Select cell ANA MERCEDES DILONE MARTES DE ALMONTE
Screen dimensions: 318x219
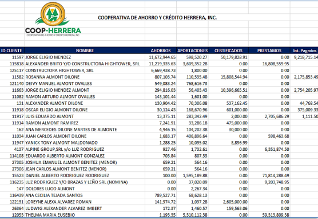[85, 130]
